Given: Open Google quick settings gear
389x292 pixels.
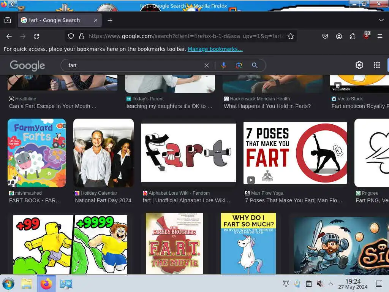Looking at the screenshot, I should coord(359,65).
